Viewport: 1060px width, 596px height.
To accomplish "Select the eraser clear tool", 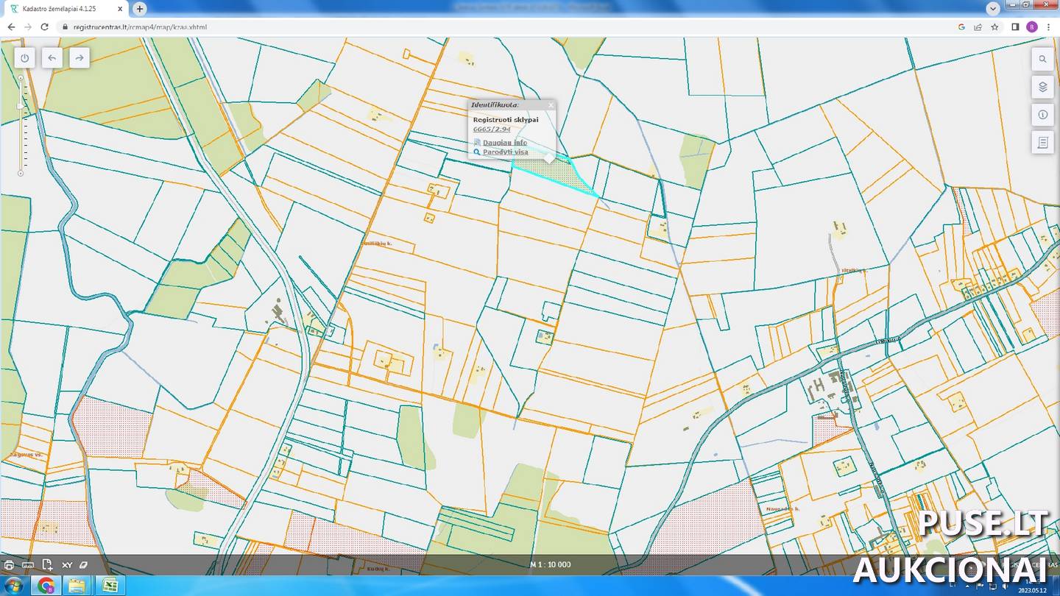I will [x=83, y=565].
